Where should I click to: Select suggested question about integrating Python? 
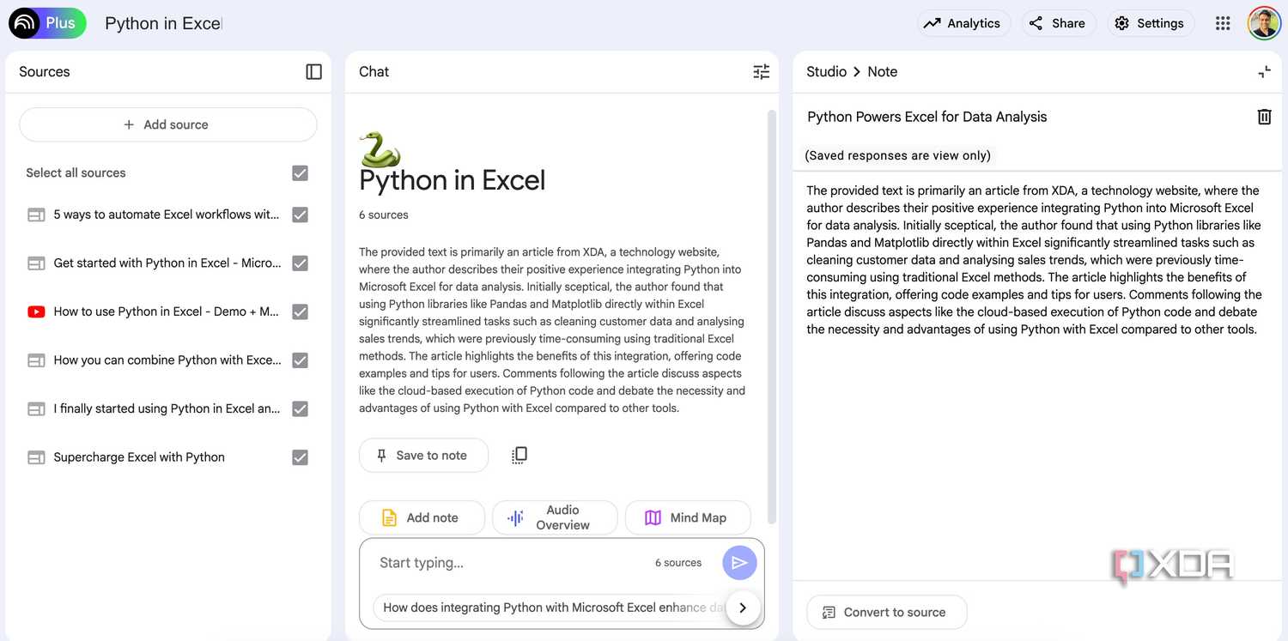550,608
